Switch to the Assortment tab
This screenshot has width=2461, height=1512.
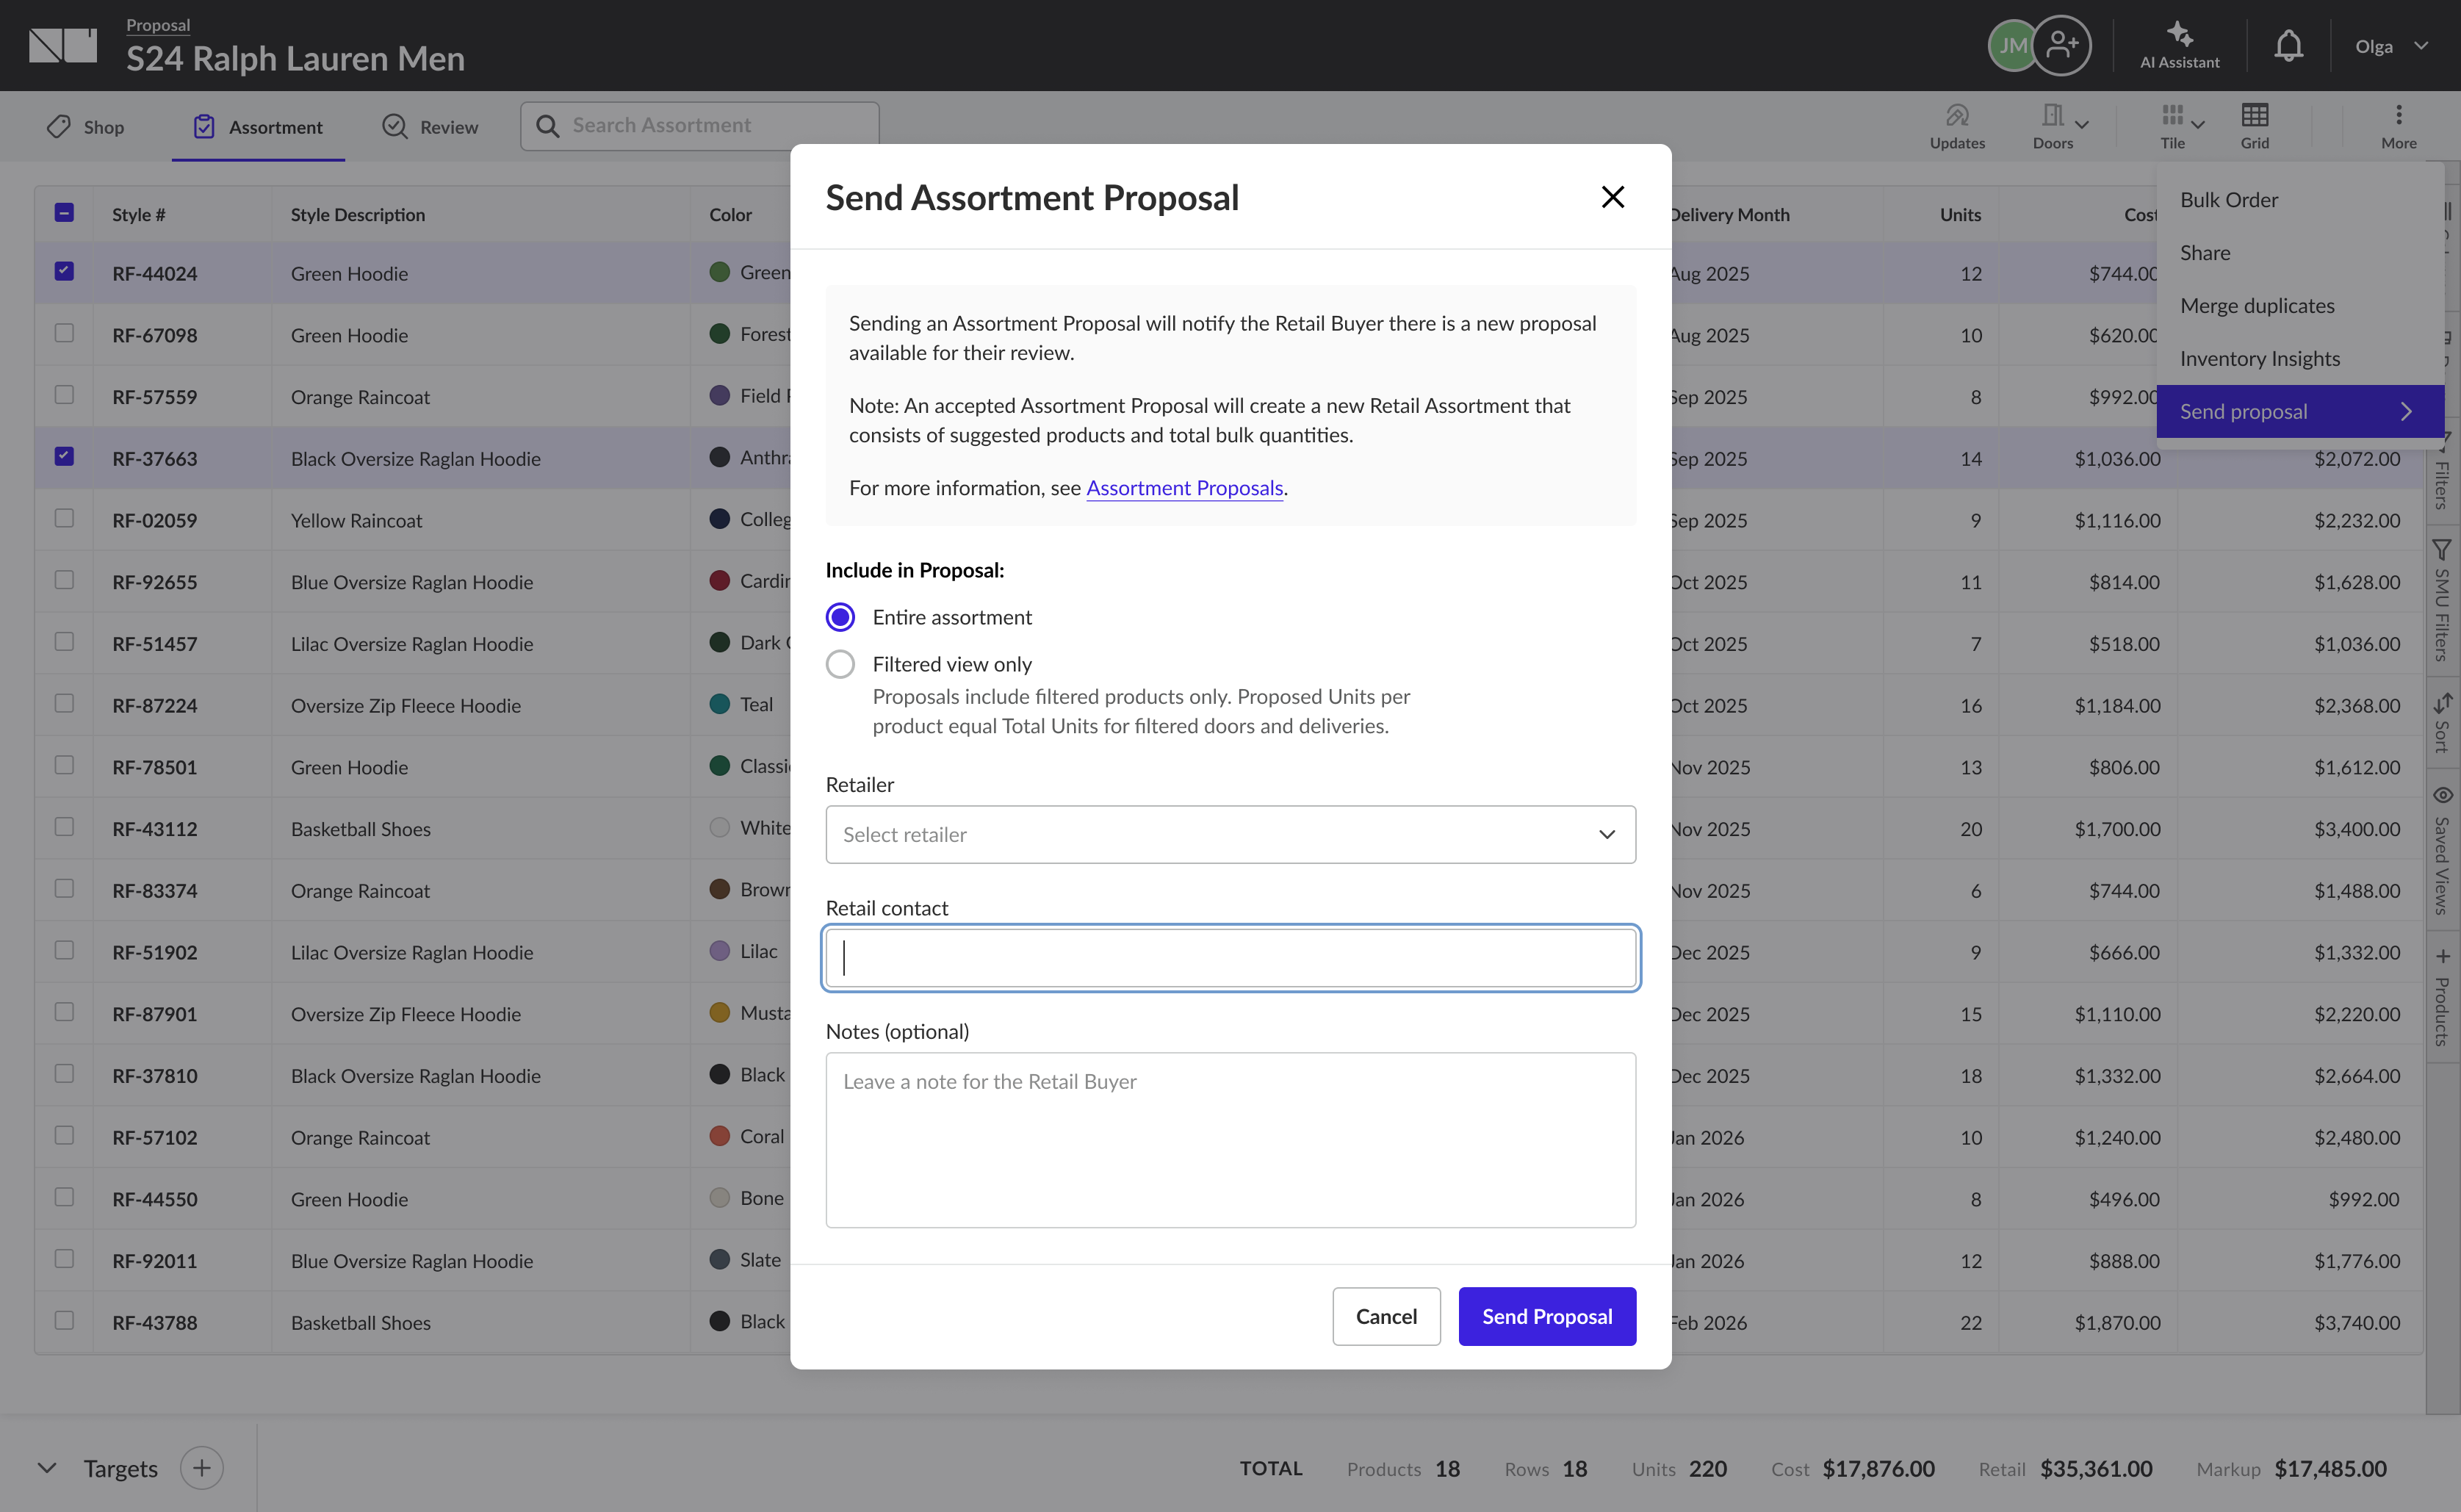coord(258,127)
